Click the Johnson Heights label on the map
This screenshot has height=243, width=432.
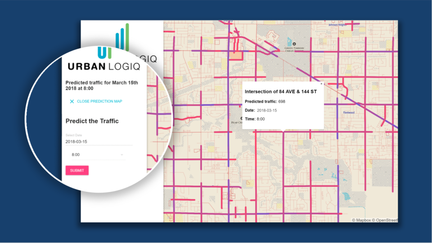[337, 25]
